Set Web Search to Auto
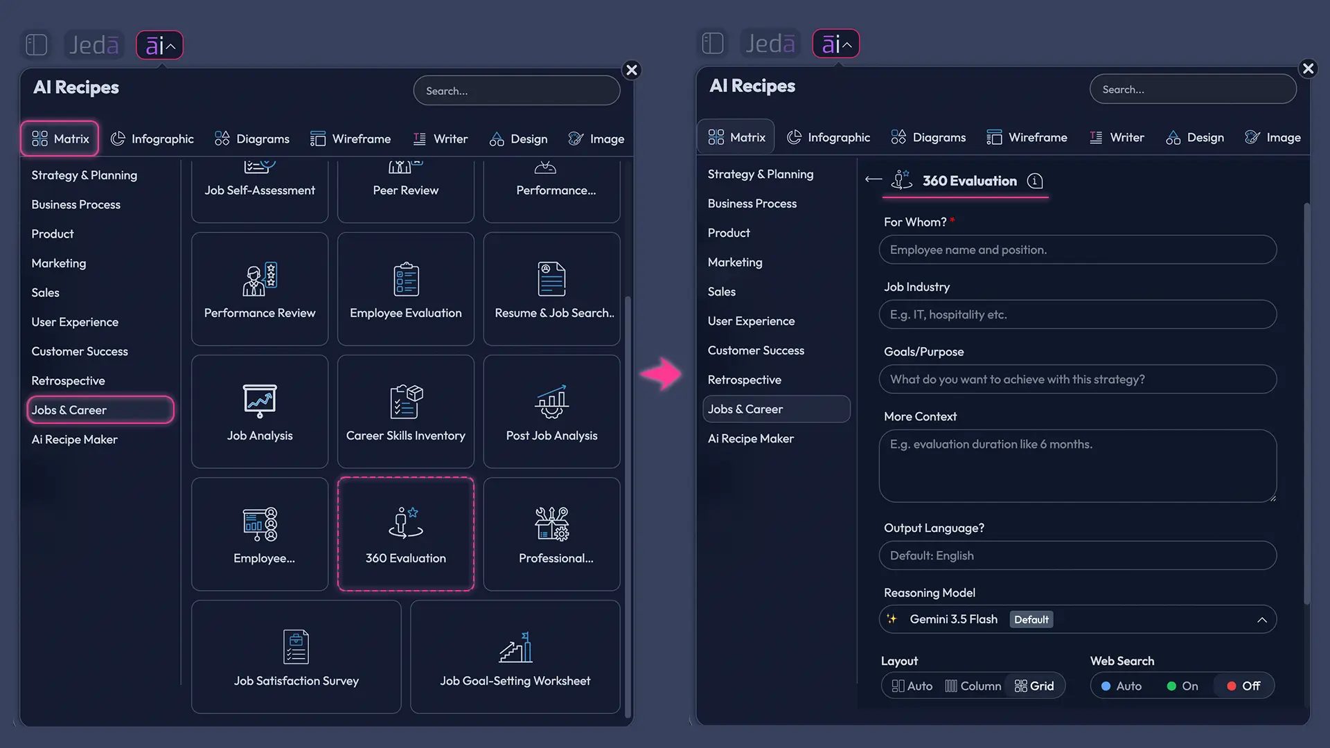 1121,686
